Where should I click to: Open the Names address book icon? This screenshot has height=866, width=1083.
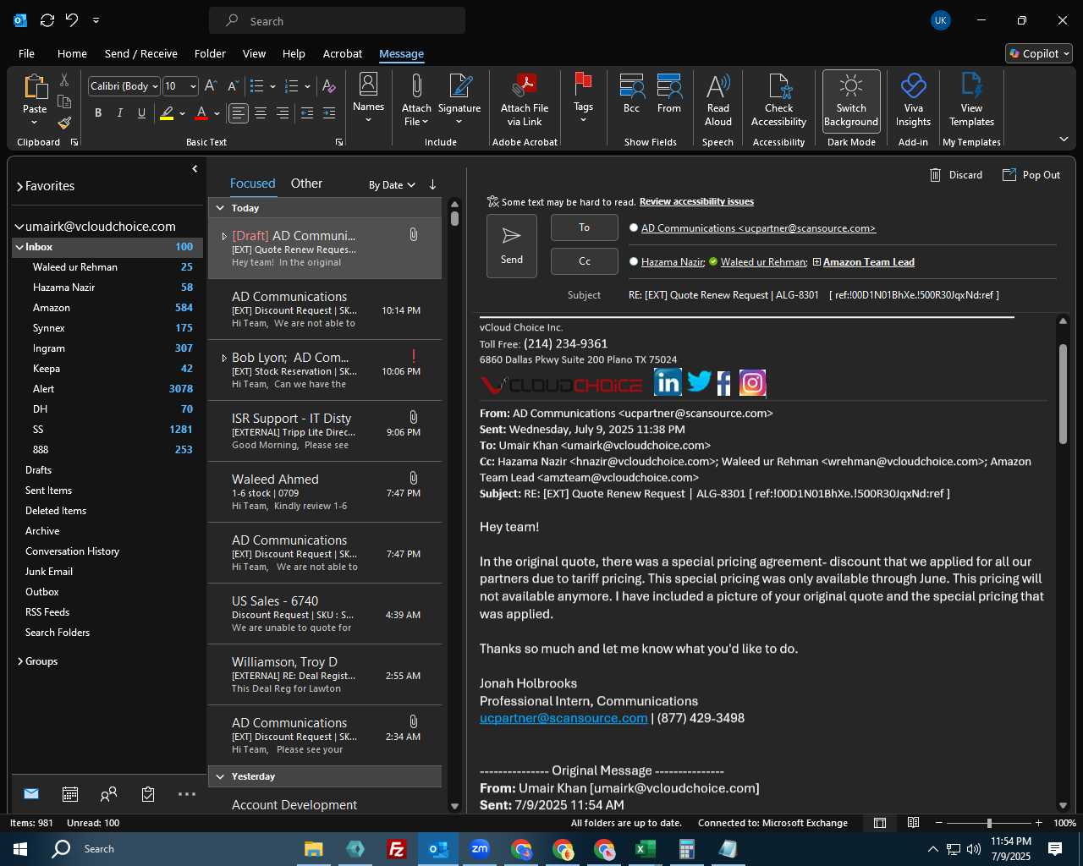tap(368, 84)
